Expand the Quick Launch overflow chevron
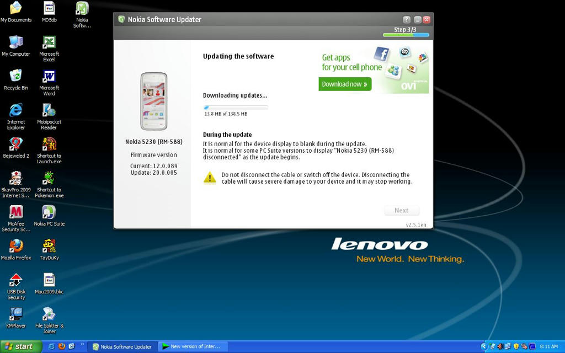This screenshot has width=565, height=353. tap(82, 345)
